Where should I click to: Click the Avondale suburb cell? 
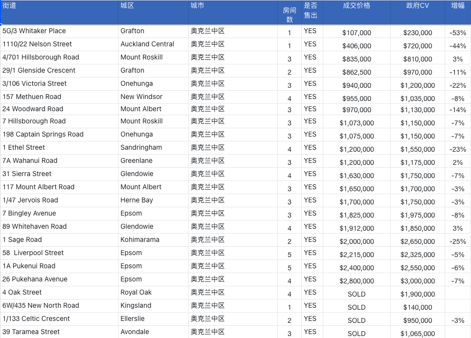(x=153, y=332)
